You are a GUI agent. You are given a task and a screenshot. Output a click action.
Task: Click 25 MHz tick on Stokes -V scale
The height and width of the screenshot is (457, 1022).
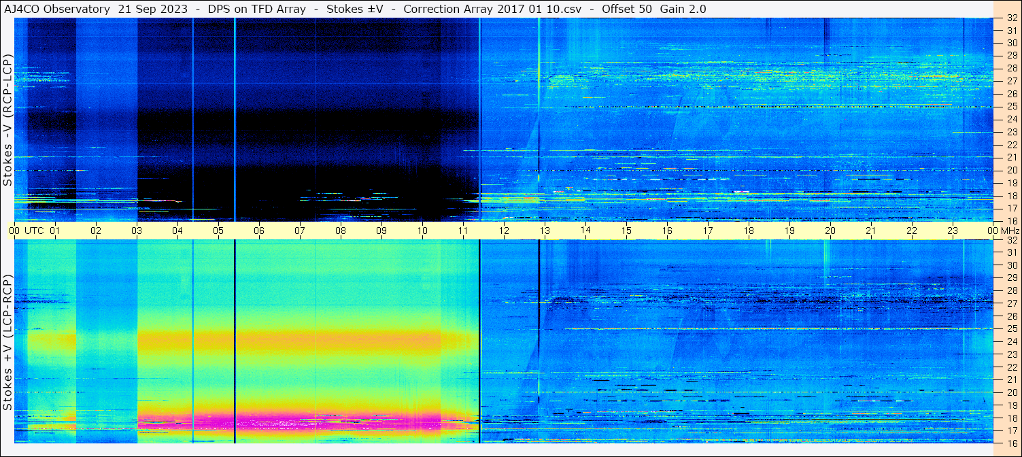tap(1011, 107)
